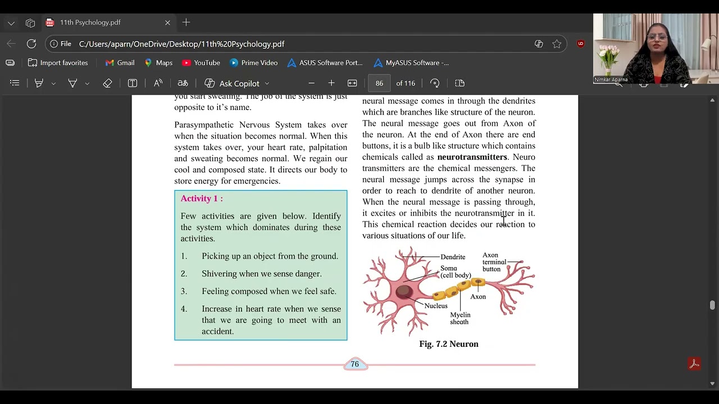Click the Fig. 7.2 Neuron caption

click(449, 344)
